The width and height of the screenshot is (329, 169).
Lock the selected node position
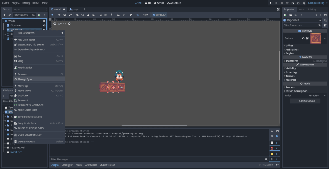pyautogui.click(x=118, y=15)
